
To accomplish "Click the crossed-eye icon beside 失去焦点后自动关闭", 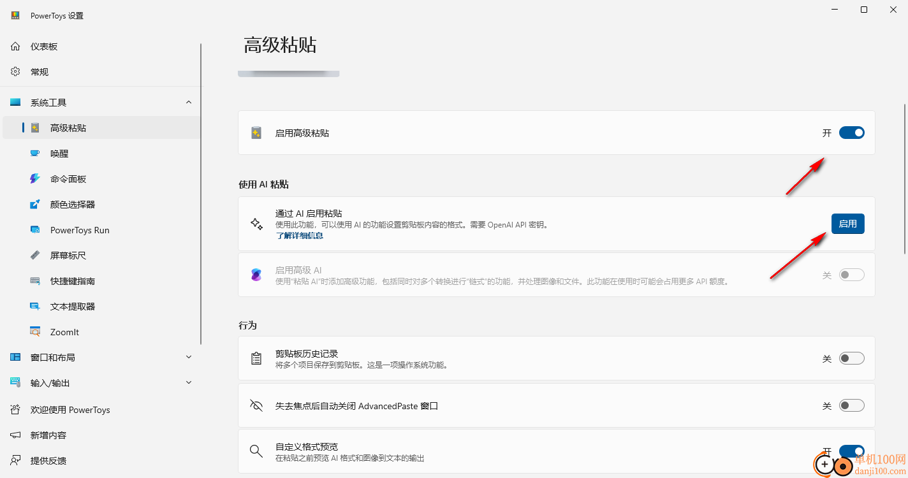I will click(256, 405).
